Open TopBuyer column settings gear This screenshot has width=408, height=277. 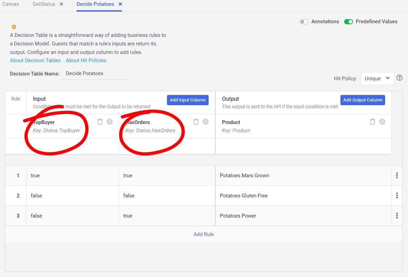(110, 122)
